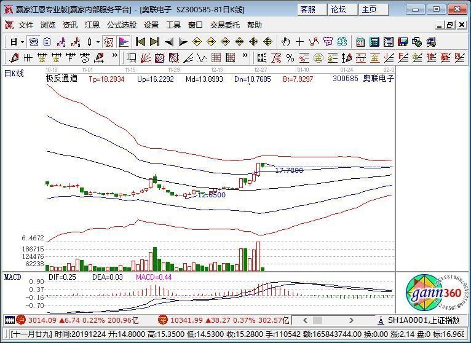This screenshot has height=343, width=471.
Task: Click the yellow diamond four-way arrows icon
Action: point(253,42)
